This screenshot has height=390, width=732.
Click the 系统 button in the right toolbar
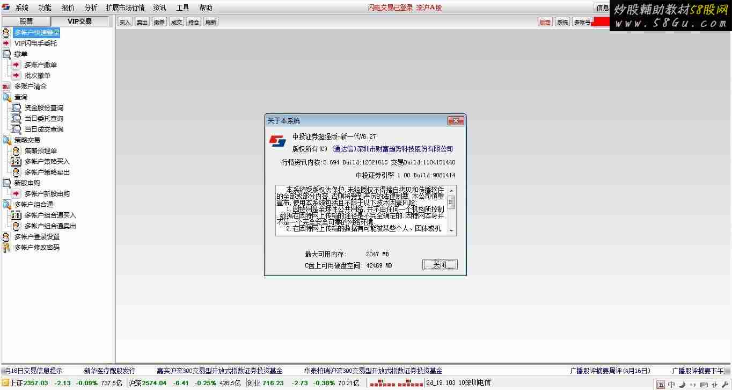pyautogui.click(x=562, y=22)
